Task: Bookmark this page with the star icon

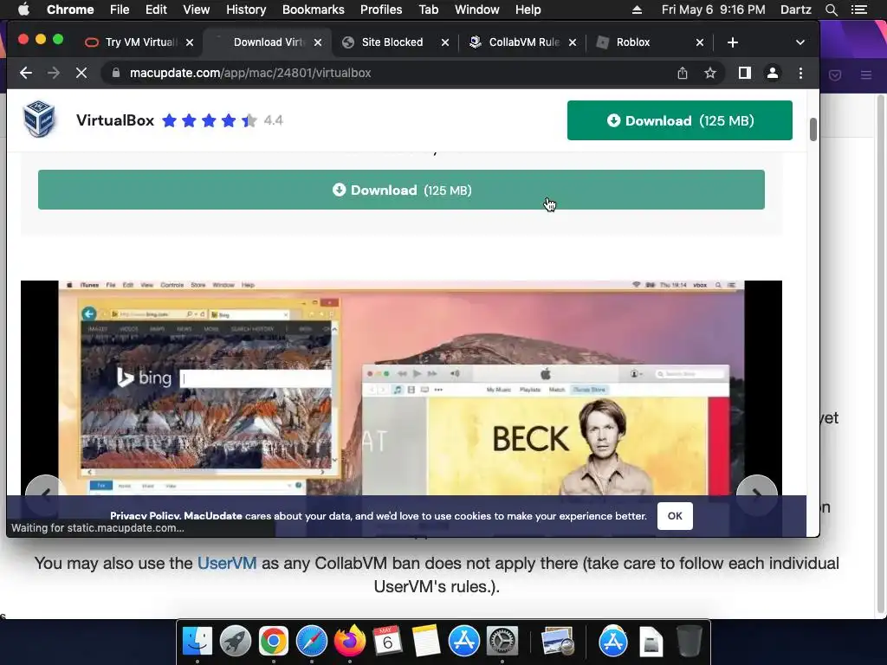Action: (x=710, y=73)
